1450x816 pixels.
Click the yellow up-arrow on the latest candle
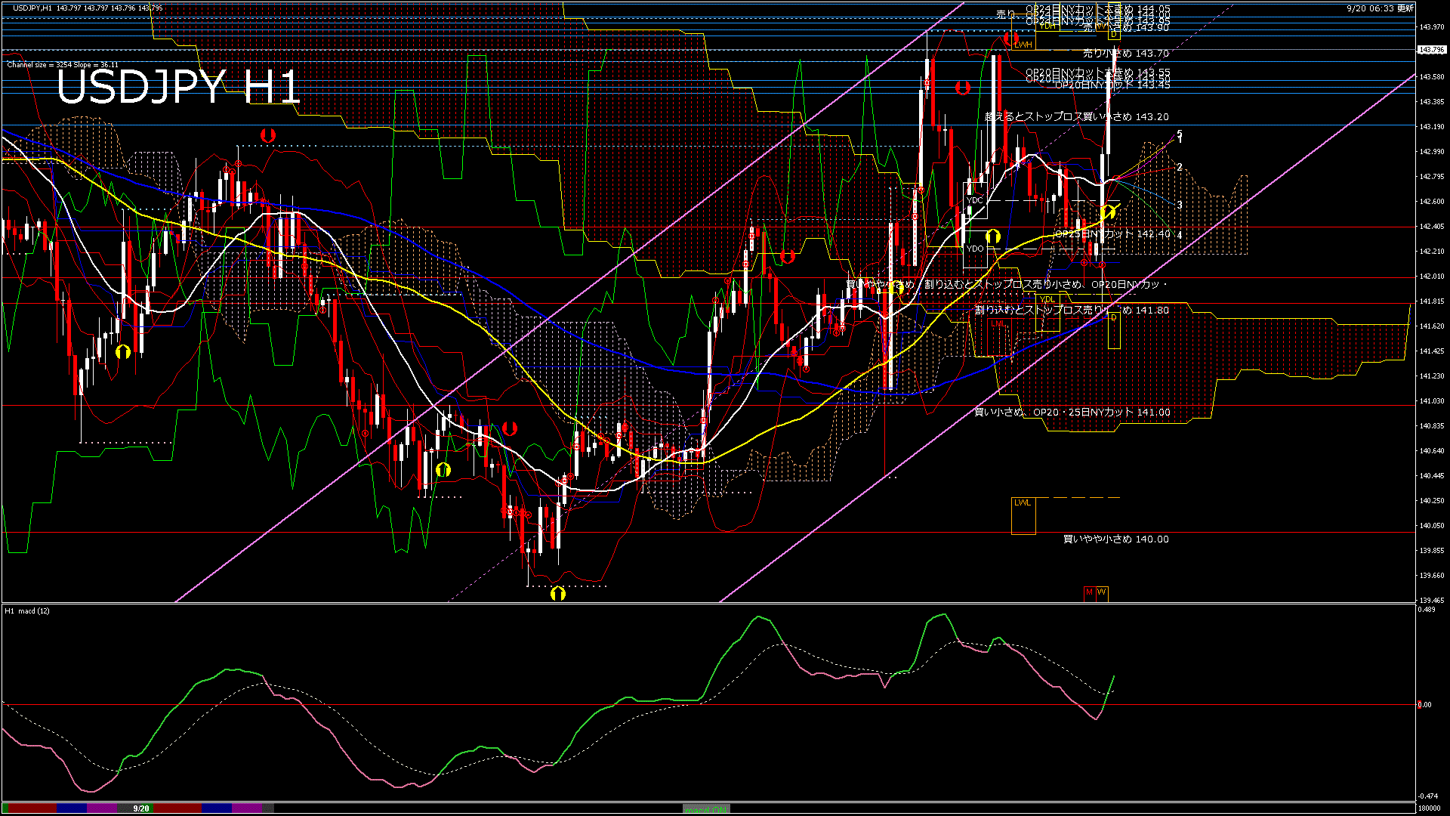pos(1108,212)
